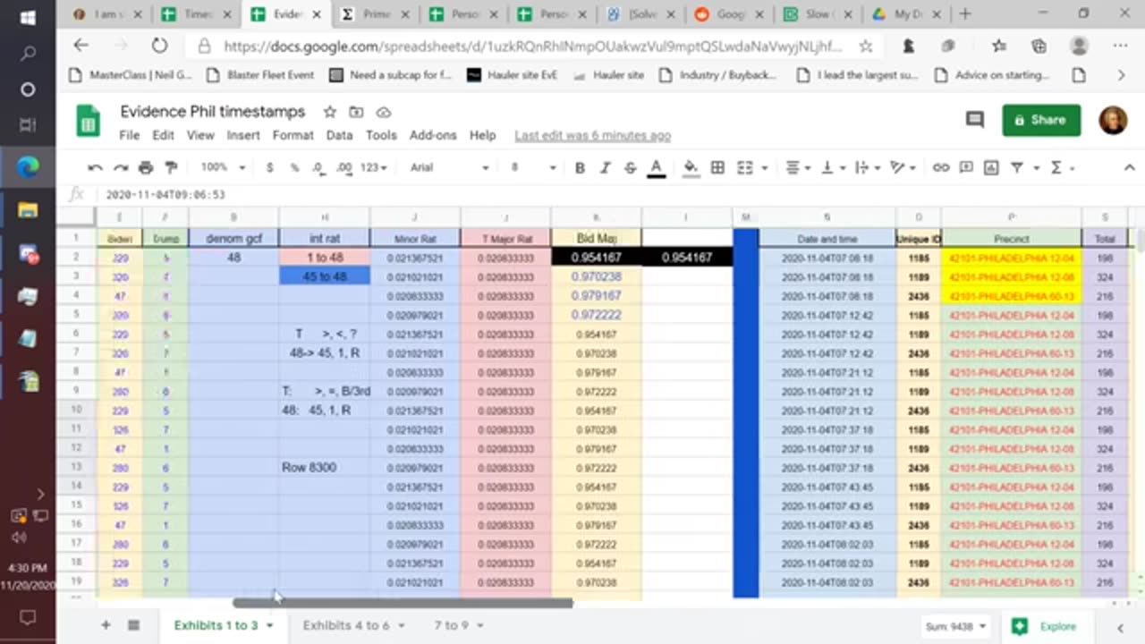Toggle strikethrough formatting

pos(630,167)
